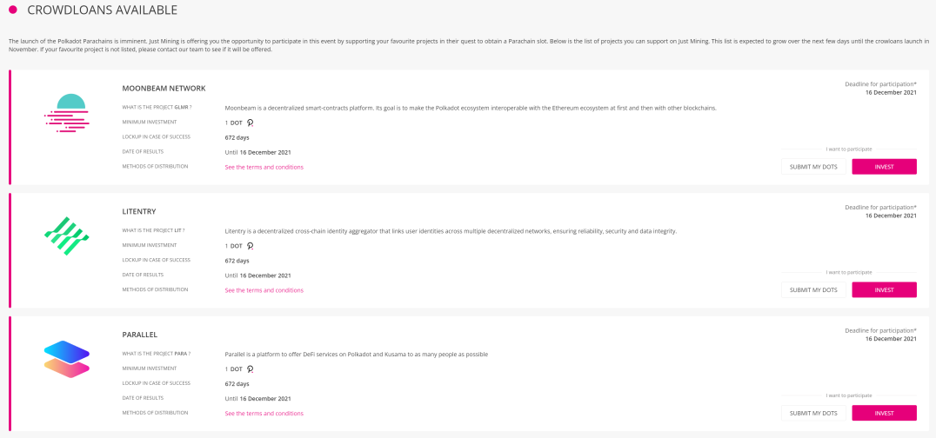
Task: Submit my DOTs for Moonbeam
Action: [x=813, y=167]
